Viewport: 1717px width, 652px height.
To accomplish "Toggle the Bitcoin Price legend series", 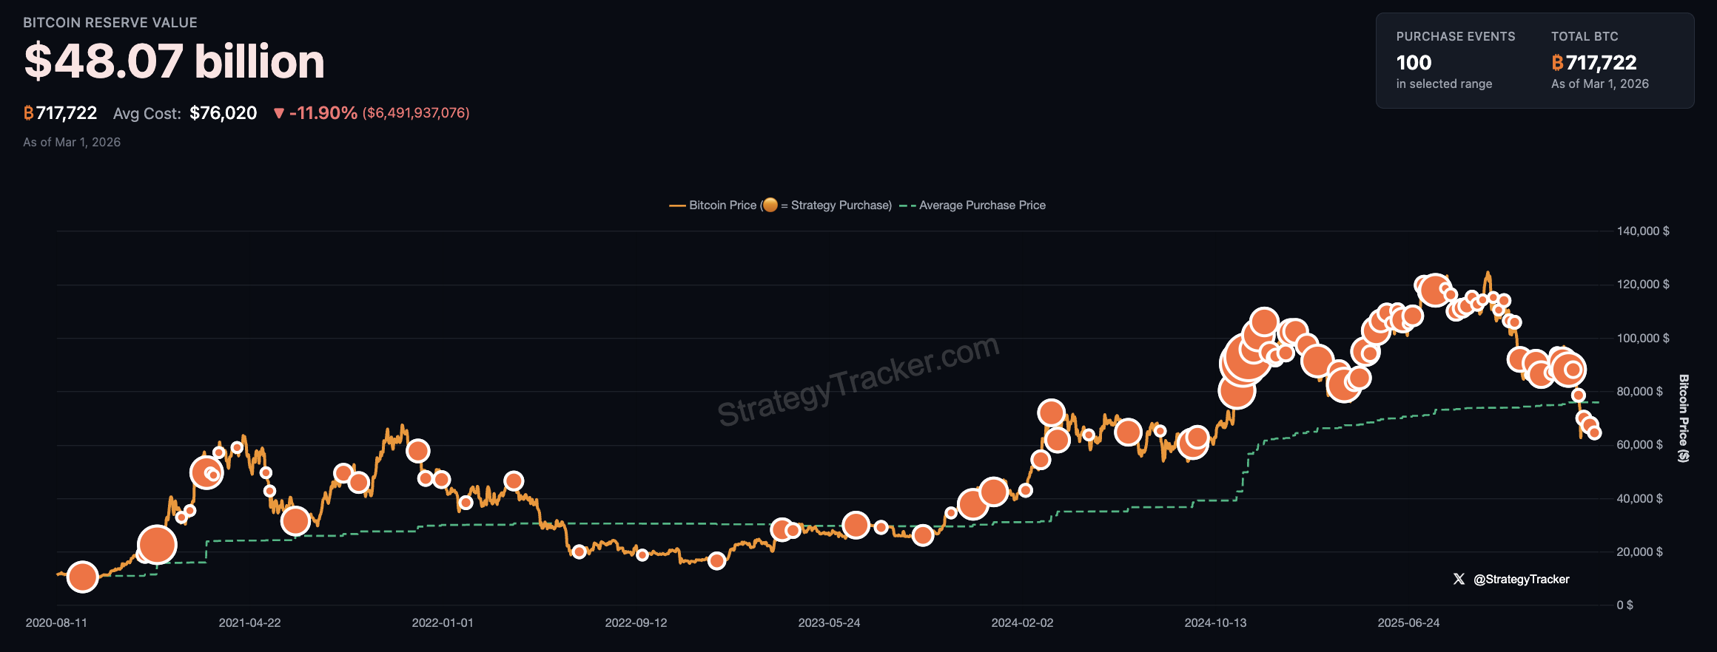I will [722, 206].
